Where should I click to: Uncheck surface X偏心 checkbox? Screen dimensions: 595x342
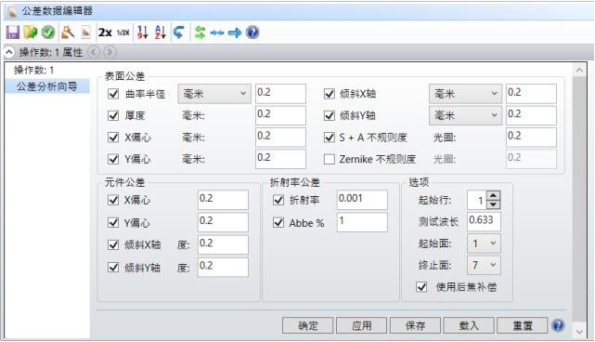tap(113, 138)
